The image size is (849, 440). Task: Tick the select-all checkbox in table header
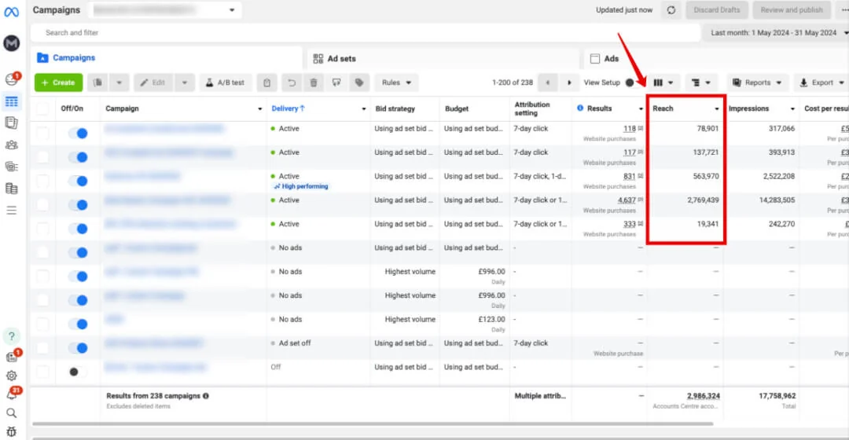pyautogui.click(x=42, y=108)
